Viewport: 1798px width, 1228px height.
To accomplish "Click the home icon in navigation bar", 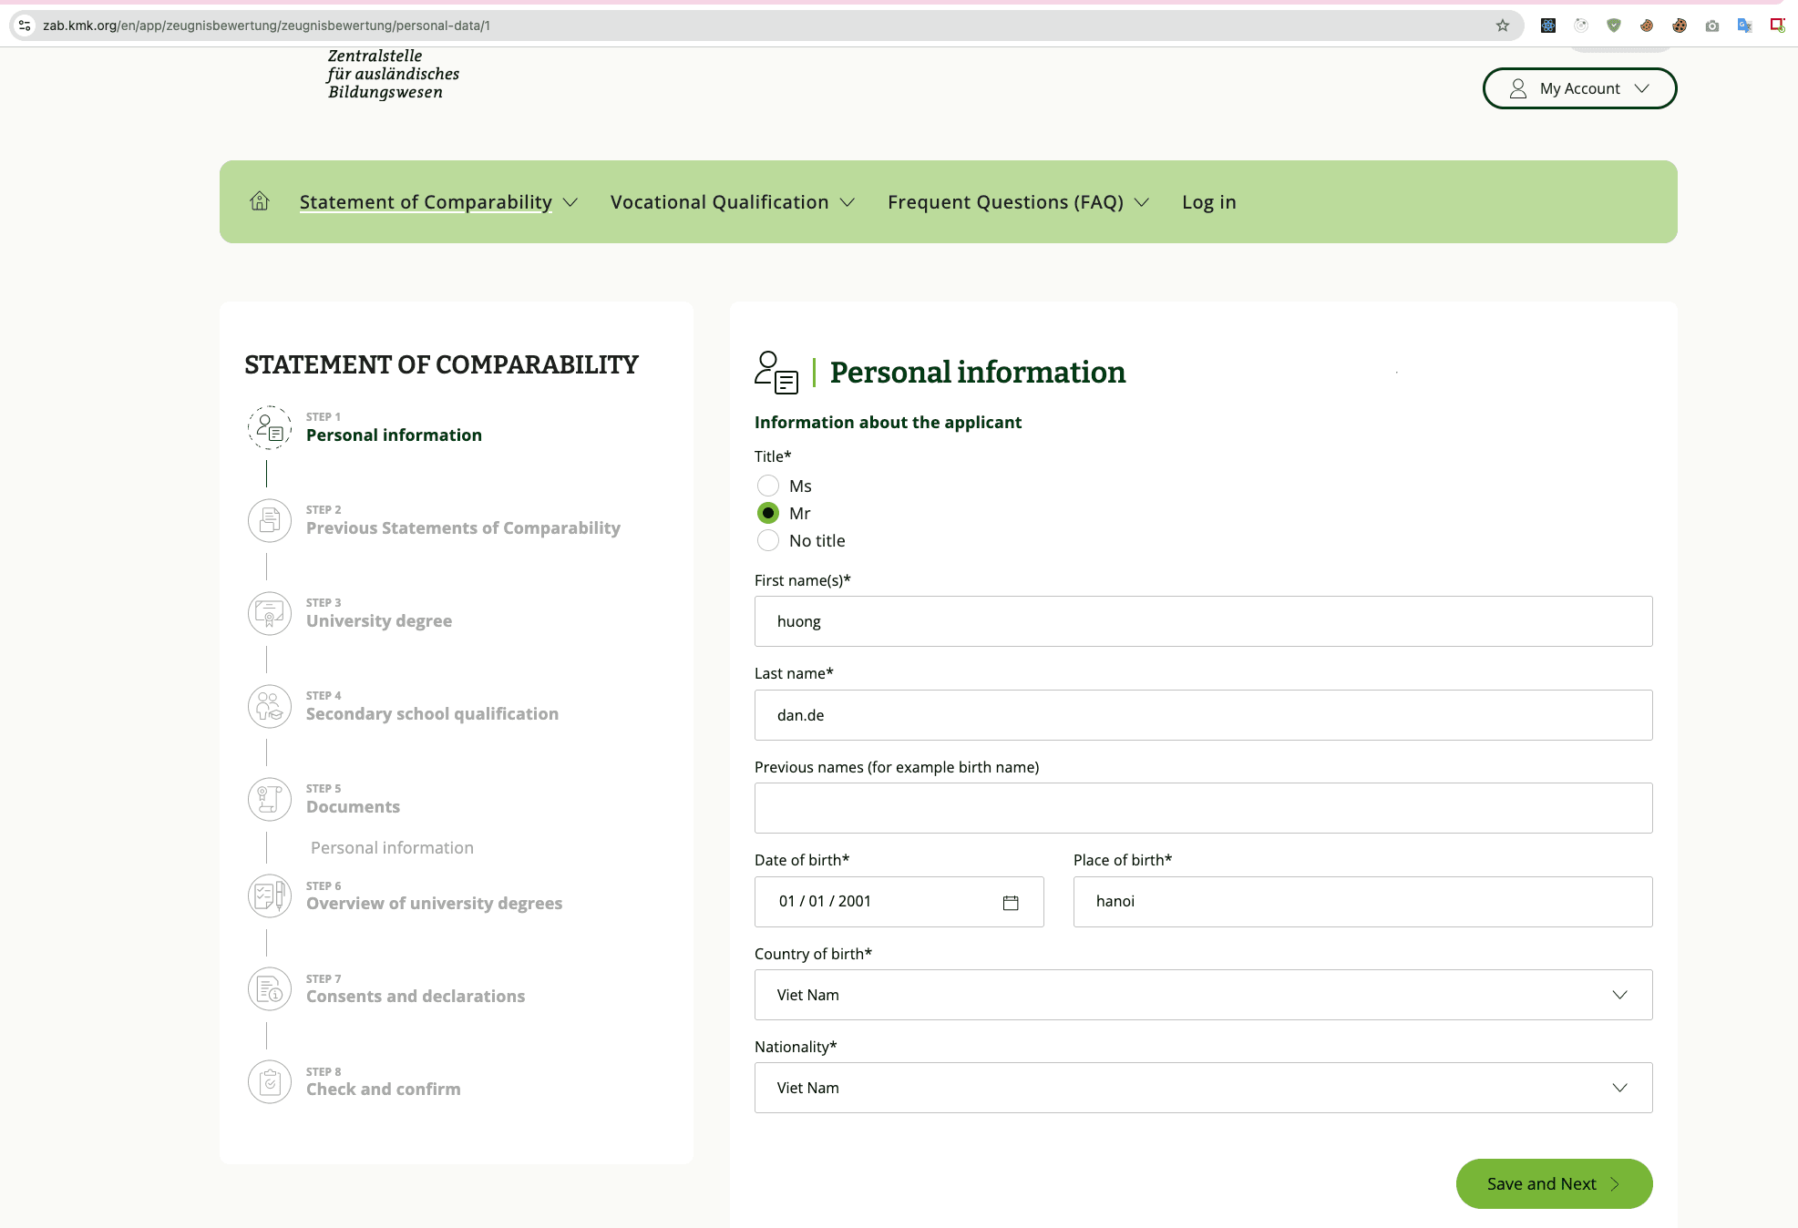I will pos(260,201).
